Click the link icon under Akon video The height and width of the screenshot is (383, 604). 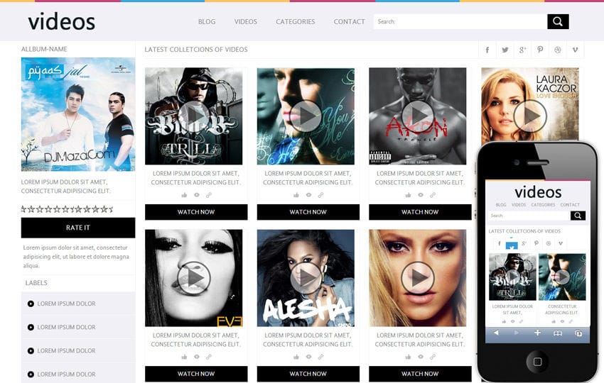[433, 195]
